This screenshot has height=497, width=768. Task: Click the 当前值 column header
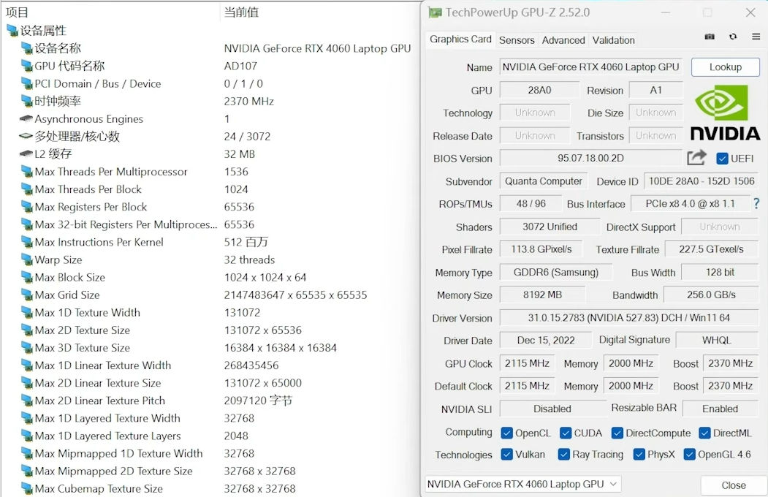(241, 12)
